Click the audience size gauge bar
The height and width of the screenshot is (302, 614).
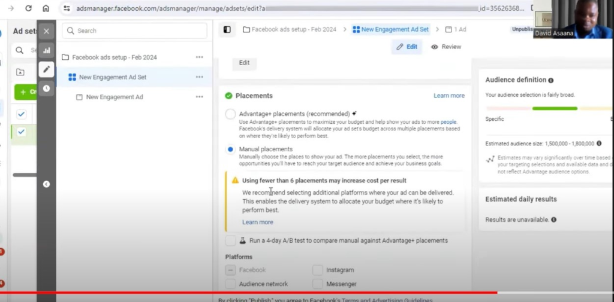click(549, 108)
